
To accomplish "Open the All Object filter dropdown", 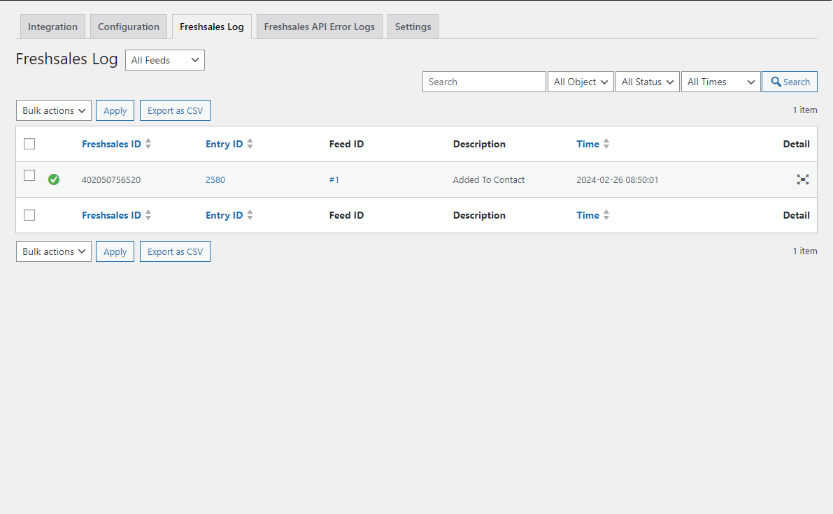I will pyautogui.click(x=581, y=82).
